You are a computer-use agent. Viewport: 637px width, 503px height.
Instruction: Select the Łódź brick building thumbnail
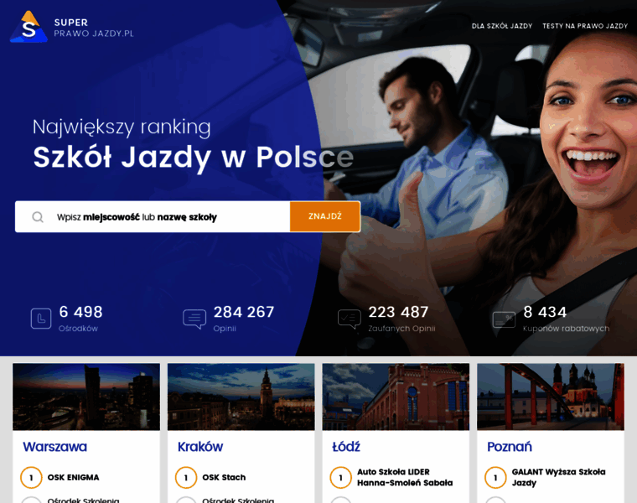click(x=396, y=397)
